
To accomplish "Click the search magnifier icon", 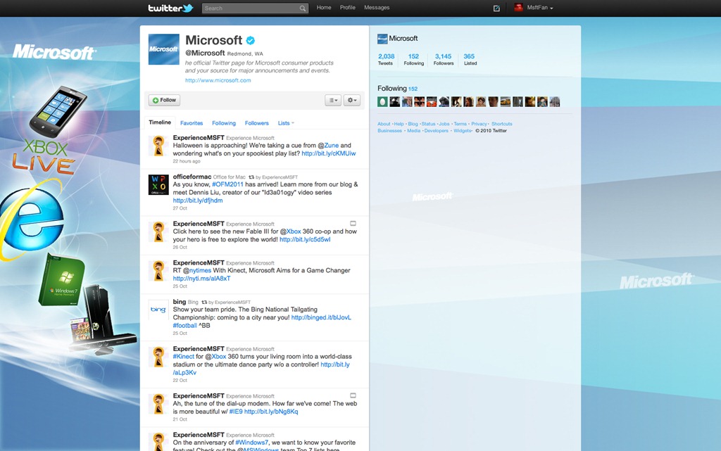I will [302, 8].
